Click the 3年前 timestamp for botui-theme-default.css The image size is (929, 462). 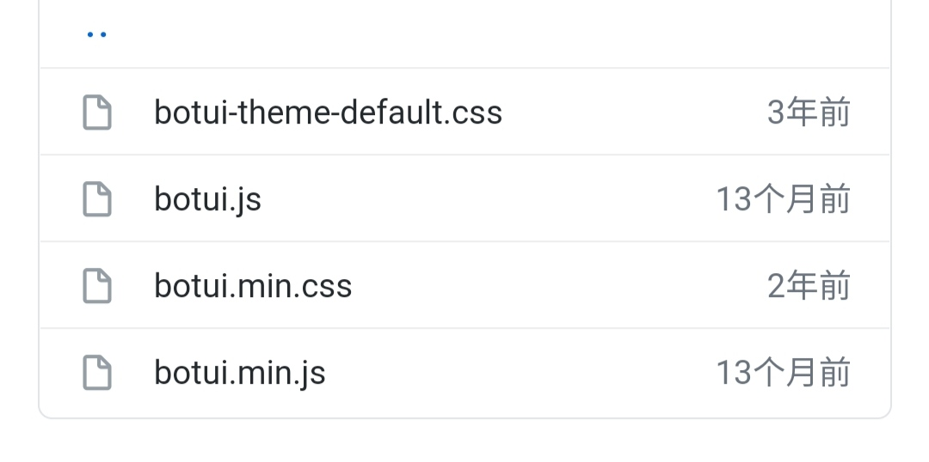coord(809,112)
